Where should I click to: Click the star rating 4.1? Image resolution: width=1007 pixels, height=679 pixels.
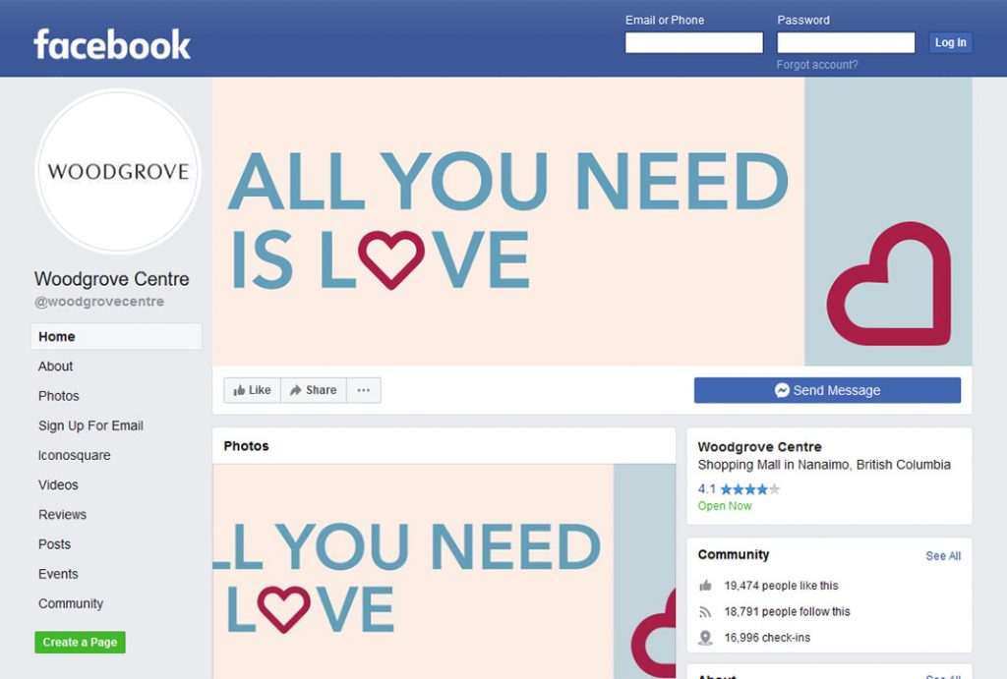[x=739, y=489]
